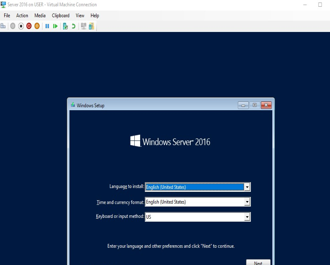Image resolution: width=330 pixels, height=265 pixels.
Task: Open the Clipboard menu
Action: (x=61, y=16)
